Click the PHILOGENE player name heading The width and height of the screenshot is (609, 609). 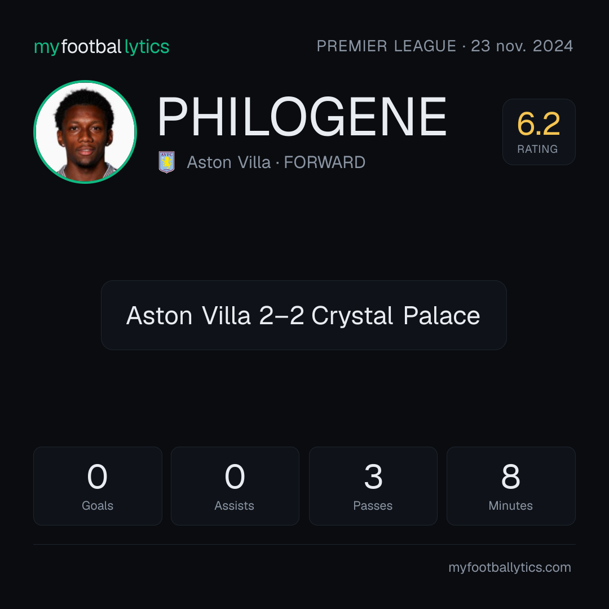pos(302,117)
